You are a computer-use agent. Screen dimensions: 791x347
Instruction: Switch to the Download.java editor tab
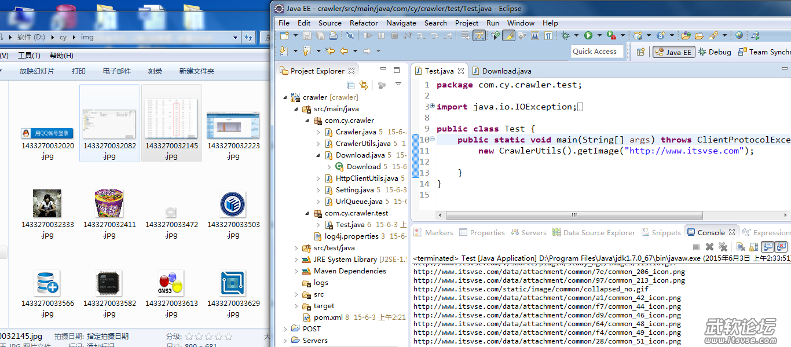[x=501, y=71]
